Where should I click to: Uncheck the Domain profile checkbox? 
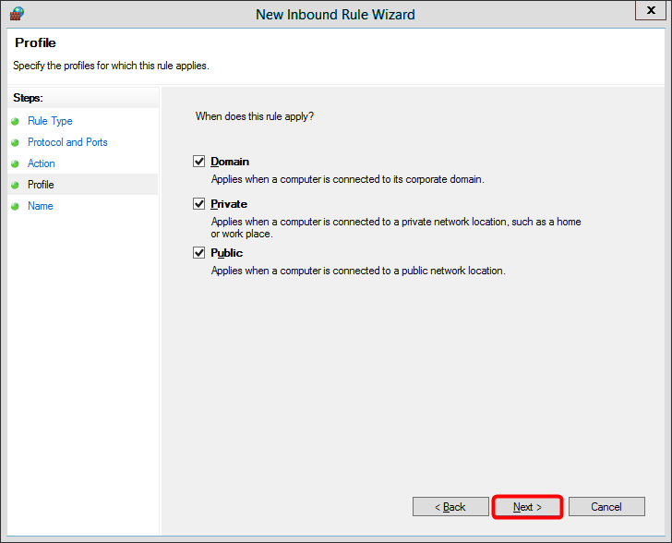tap(198, 162)
